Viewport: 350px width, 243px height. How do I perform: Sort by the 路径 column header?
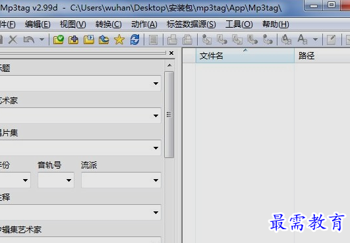click(322, 55)
